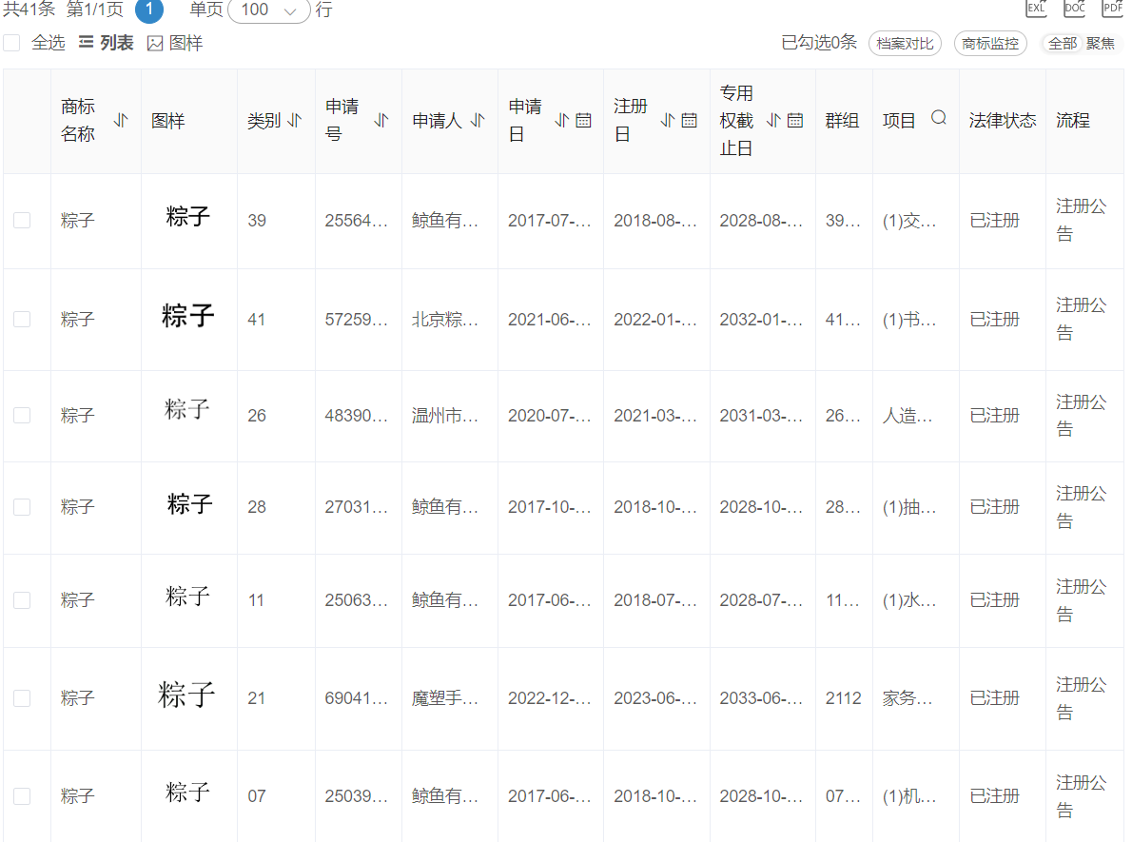Export results as PDF file
Screen dimensions: 1132x842
1112,8
